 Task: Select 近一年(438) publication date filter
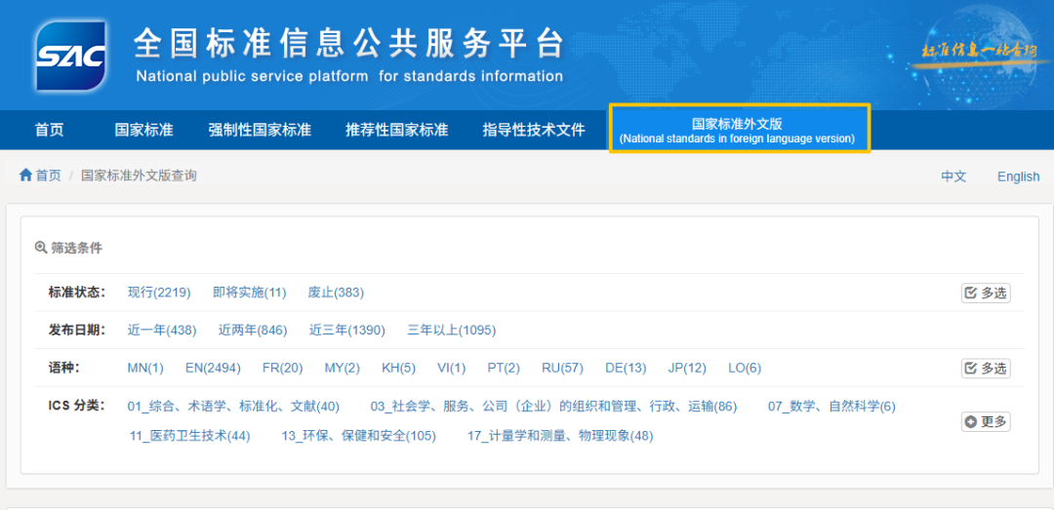click(x=162, y=331)
